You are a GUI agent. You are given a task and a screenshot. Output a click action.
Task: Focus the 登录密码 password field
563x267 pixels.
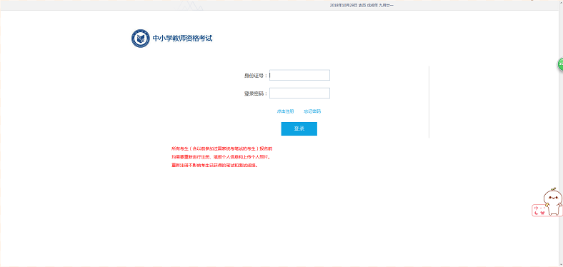point(299,94)
